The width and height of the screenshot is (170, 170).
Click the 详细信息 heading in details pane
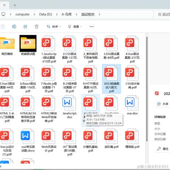click(160, 117)
